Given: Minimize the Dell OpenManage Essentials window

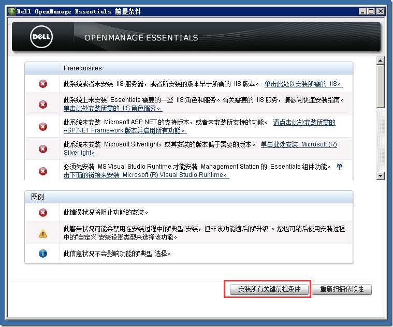Looking at the screenshot, I should (362, 11).
